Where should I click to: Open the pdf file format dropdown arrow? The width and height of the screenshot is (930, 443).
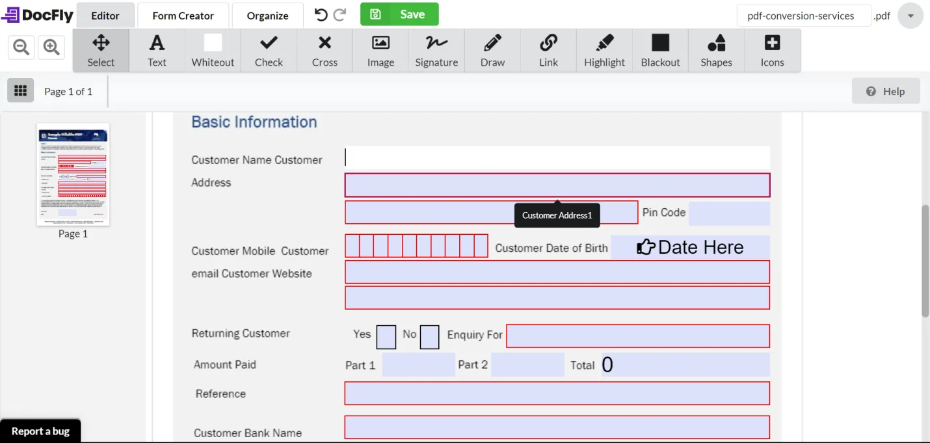pos(910,16)
